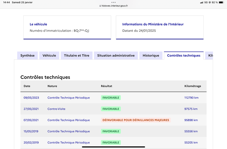Click the DÉFAVORABLE POUR DÉFAILLANCES MAJEURES badge

pyautogui.click(x=136, y=120)
